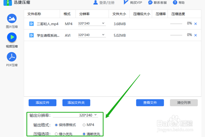
Task: Select the 视频压缩 video compression icon
Action: point(12,37)
